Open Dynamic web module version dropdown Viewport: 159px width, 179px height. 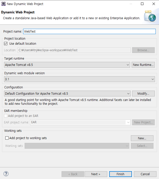79,79
